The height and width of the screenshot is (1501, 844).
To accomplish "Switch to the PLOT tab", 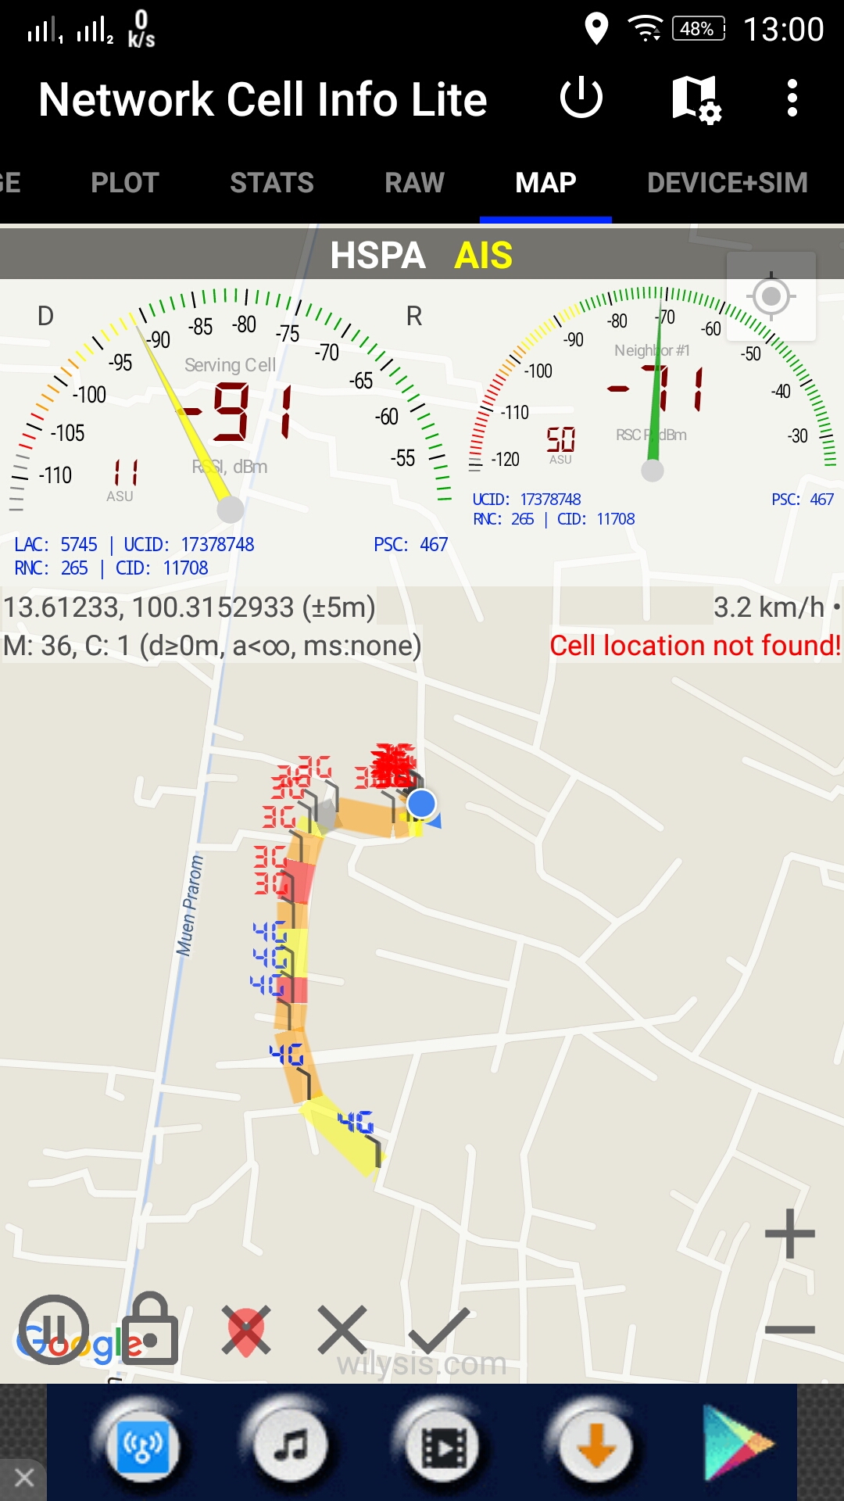I will (x=125, y=183).
